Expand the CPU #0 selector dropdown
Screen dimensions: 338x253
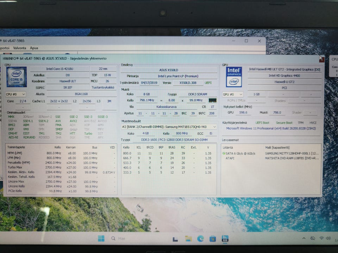[x=15, y=94]
